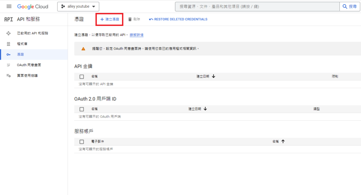Sort API 金鑰 by 建立日期 arrow
361x195 pixels.
click(214, 76)
